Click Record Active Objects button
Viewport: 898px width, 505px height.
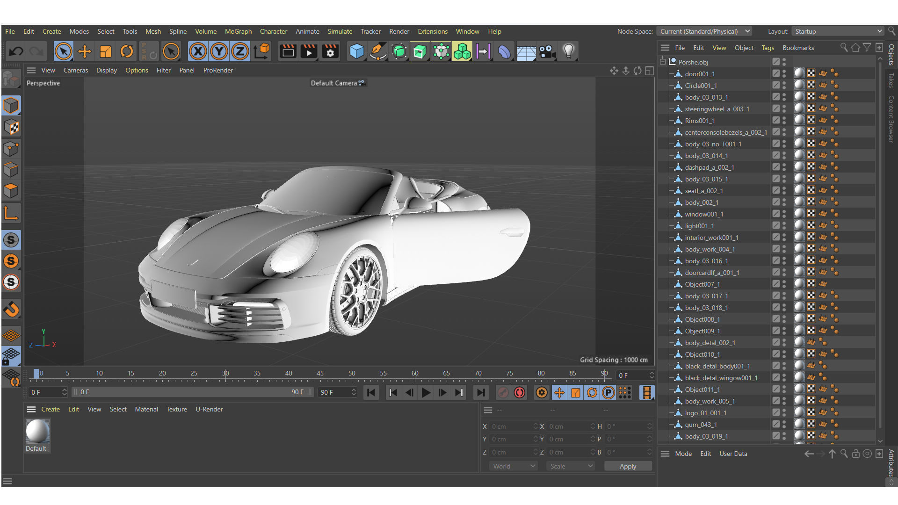pos(502,393)
